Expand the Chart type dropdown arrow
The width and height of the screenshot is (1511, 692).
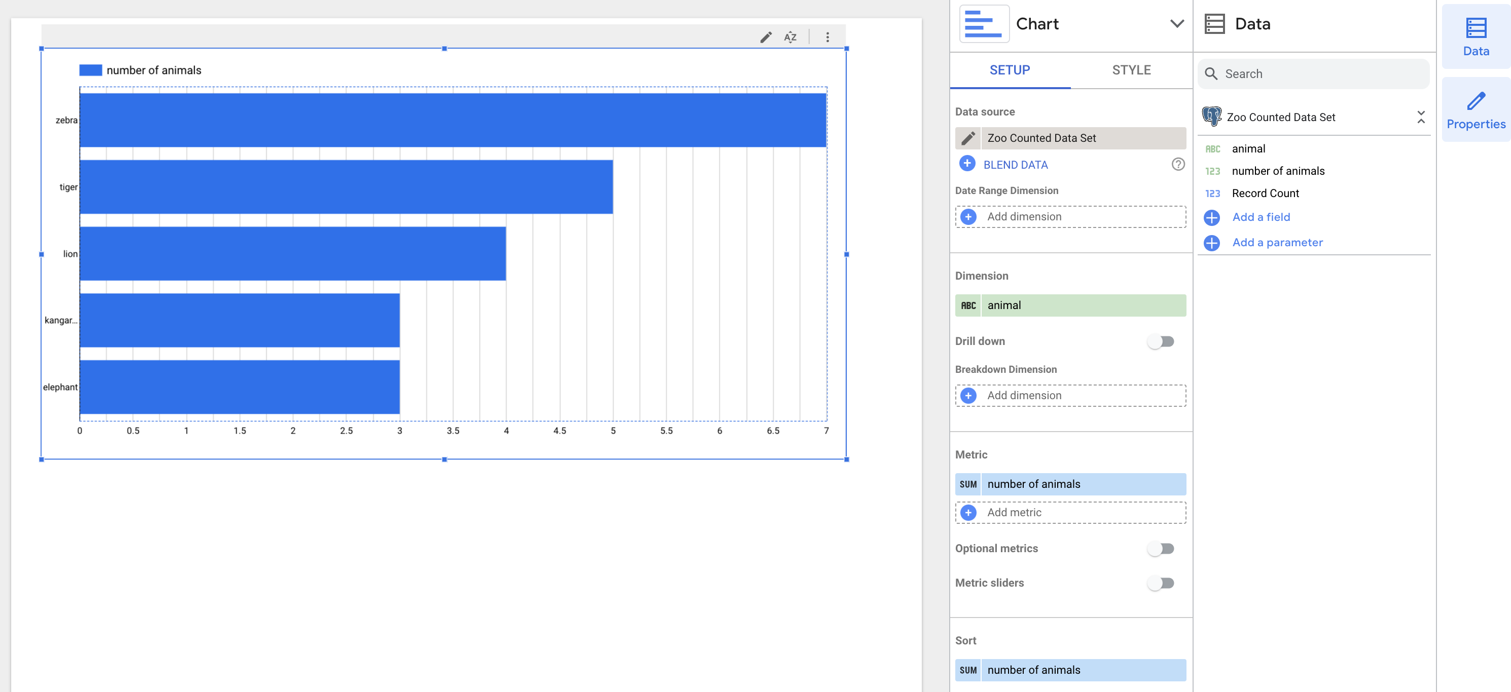point(1176,24)
